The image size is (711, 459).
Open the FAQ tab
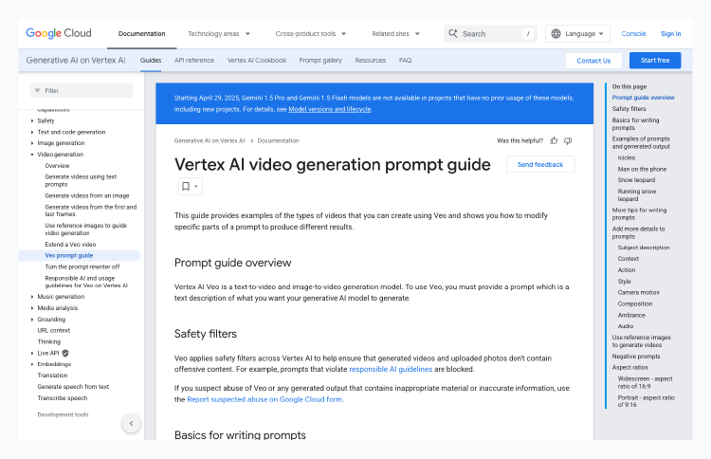pyautogui.click(x=405, y=61)
